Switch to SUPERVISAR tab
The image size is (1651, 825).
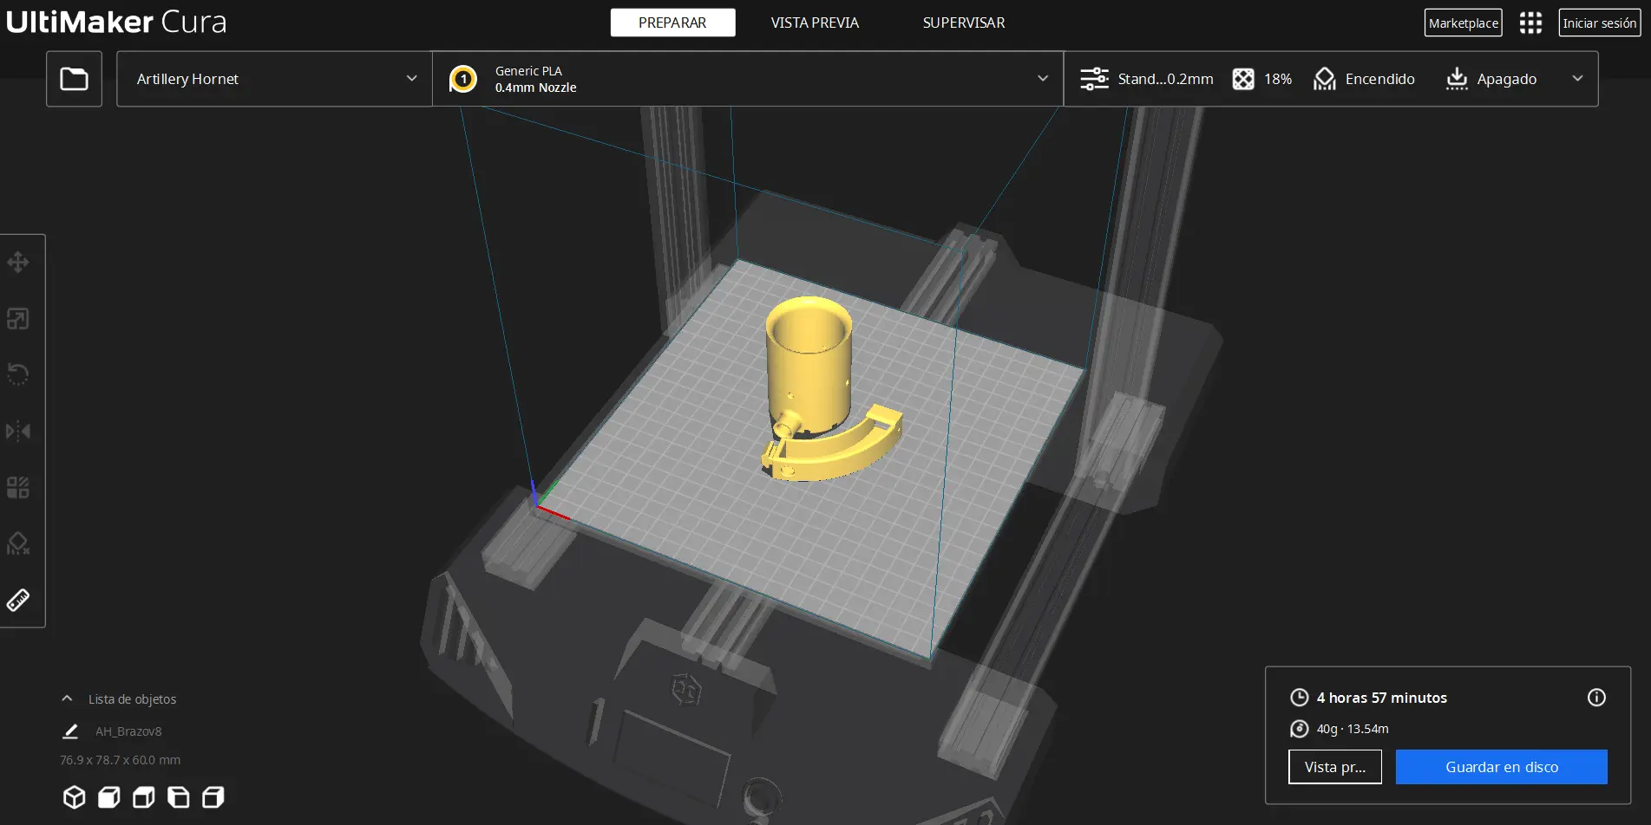[x=963, y=23]
